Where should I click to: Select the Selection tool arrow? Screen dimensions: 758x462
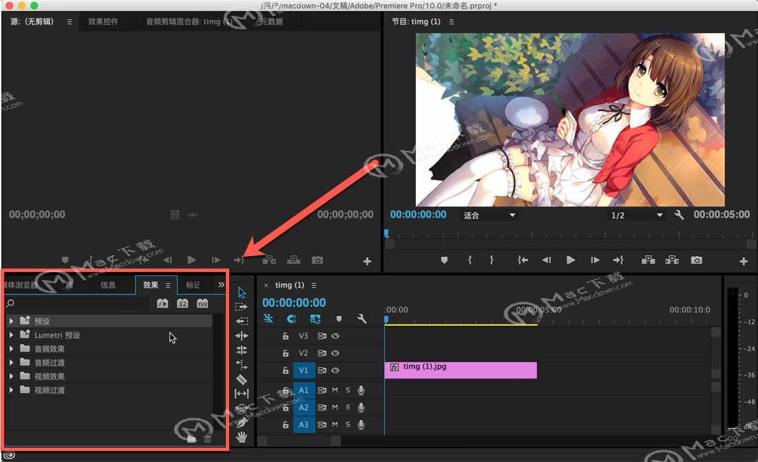click(x=242, y=293)
